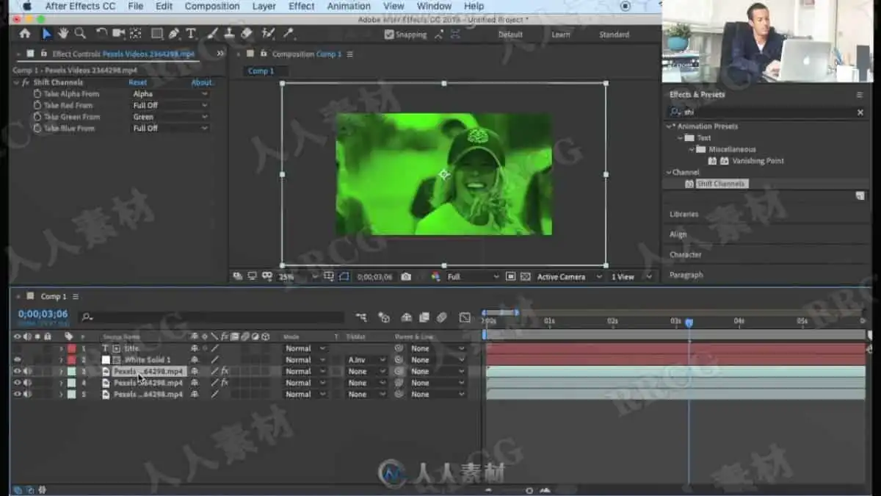
Task: Go to the Home screen icon
Action: coord(25,34)
